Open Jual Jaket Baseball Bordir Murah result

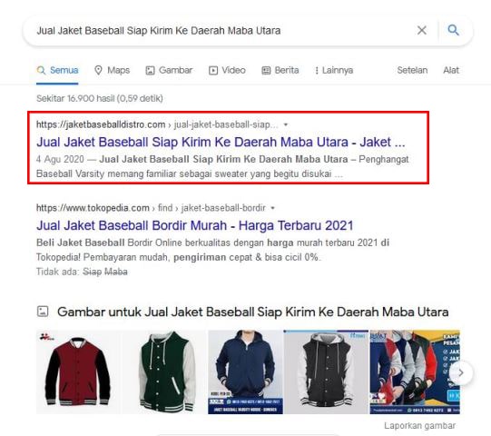(195, 225)
